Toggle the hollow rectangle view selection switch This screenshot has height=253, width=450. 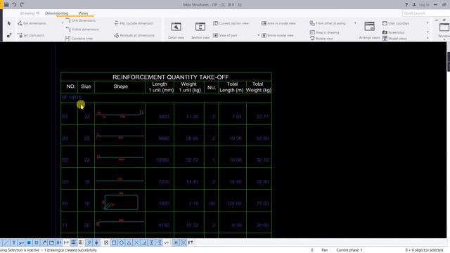[51, 242]
